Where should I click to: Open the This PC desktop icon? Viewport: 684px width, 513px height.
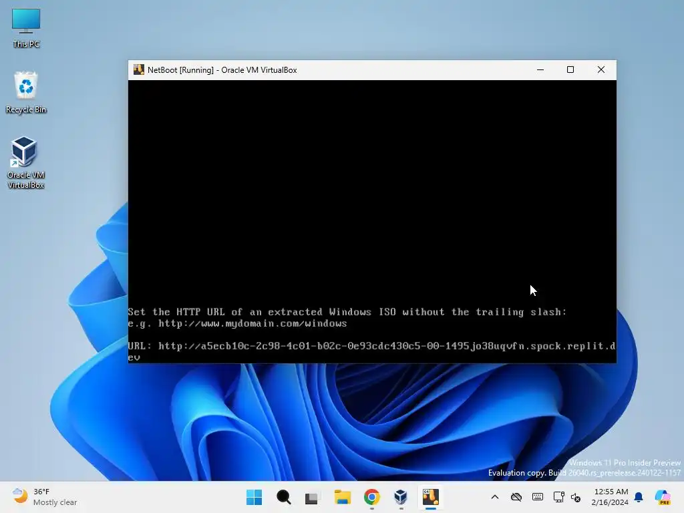tap(26, 28)
